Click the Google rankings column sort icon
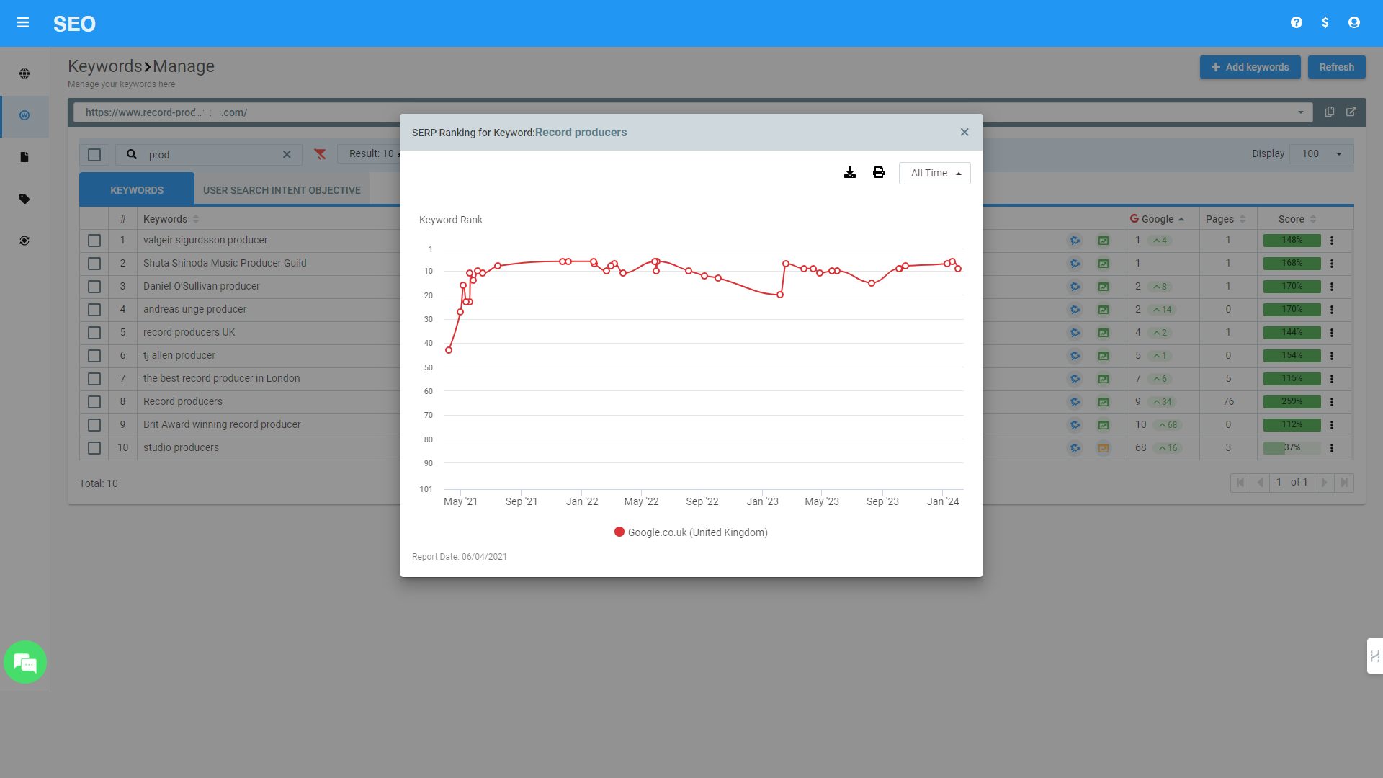Image resolution: width=1383 pixels, height=778 pixels. (x=1181, y=218)
